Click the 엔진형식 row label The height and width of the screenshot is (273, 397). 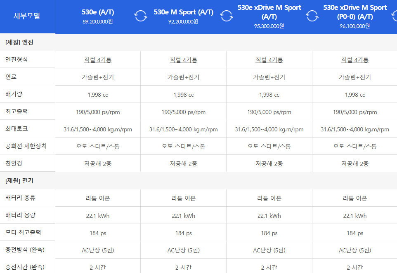17,60
